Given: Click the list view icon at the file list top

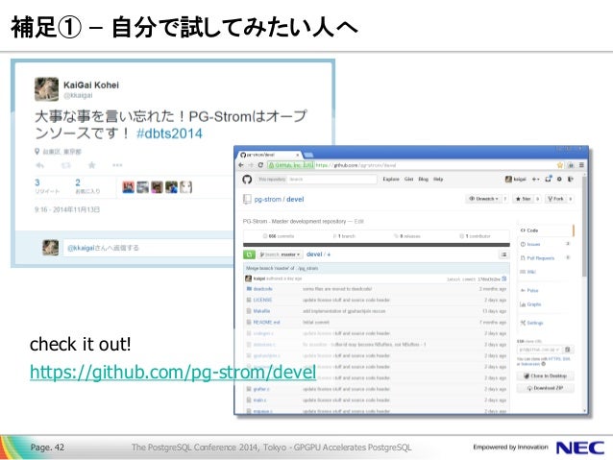Looking at the screenshot, I should pyautogui.click(x=503, y=254).
